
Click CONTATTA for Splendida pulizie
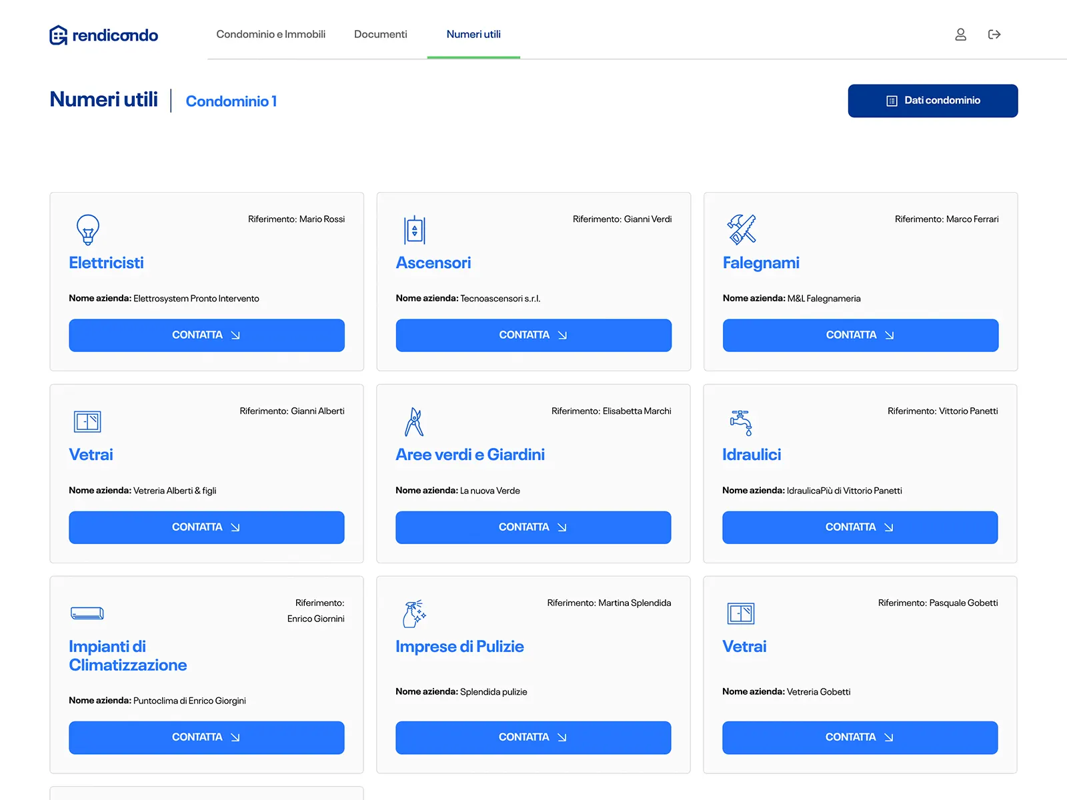533,737
